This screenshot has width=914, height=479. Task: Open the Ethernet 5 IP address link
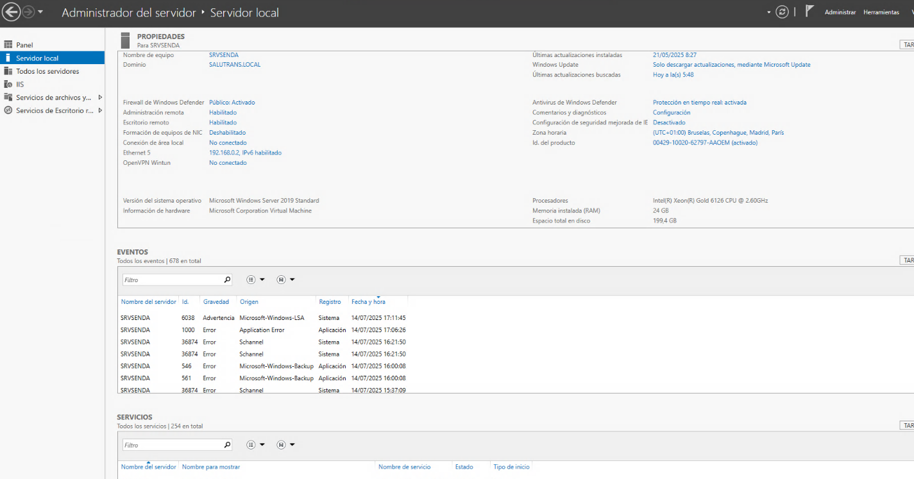tap(245, 153)
